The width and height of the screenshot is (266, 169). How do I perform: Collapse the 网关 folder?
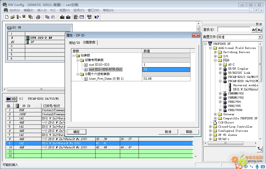(215, 60)
